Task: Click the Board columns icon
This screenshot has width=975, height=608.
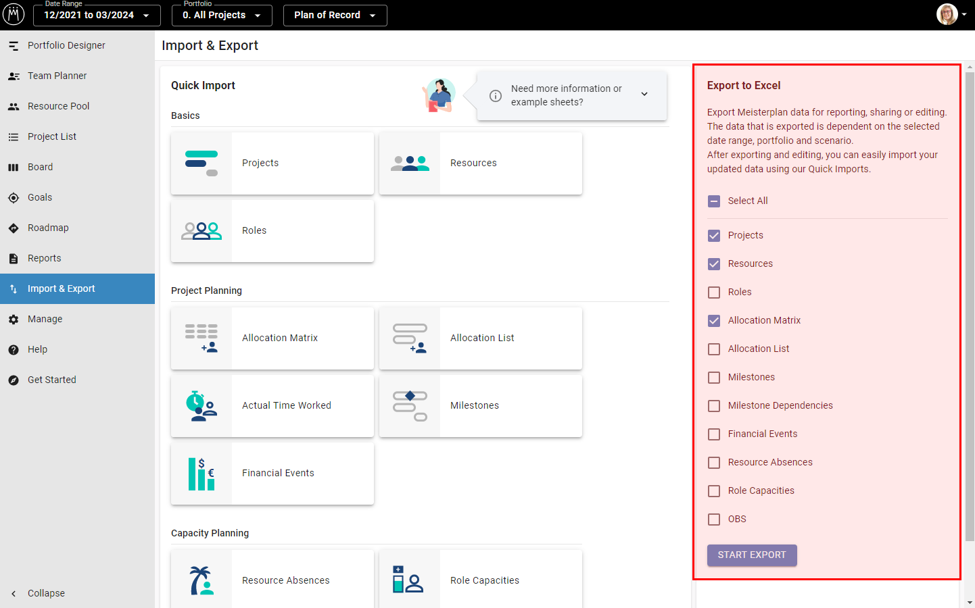Action: coord(14,168)
